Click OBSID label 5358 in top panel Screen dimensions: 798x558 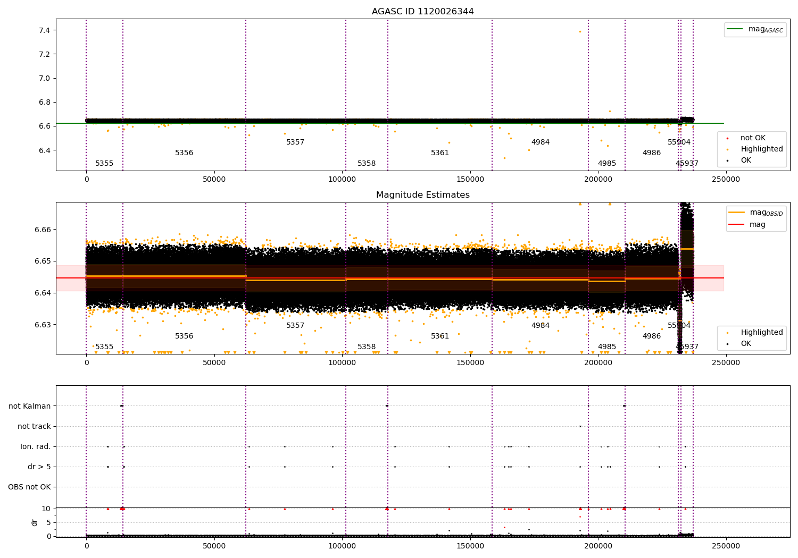(367, 164)
